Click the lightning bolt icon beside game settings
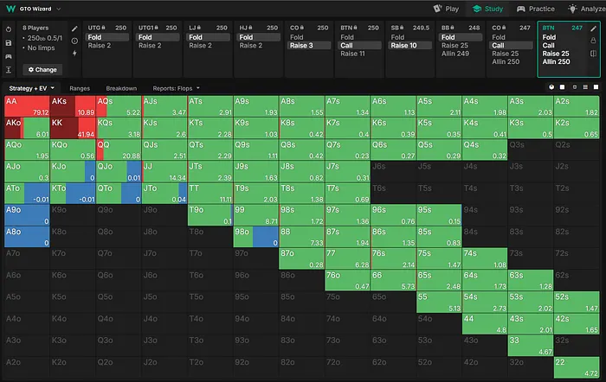This screenshot has width=606, height=382. [74, 53]
